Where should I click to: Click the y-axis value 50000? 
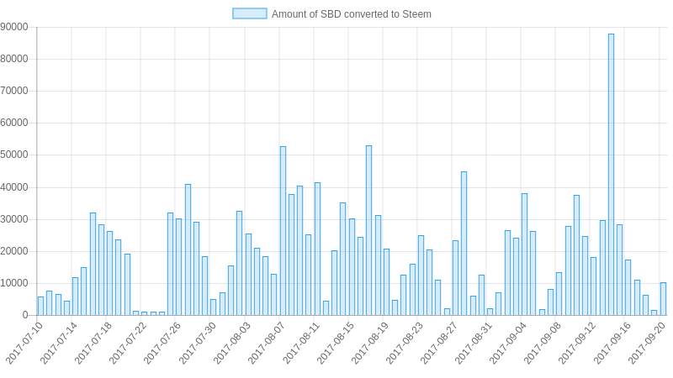click(x=14, y=155)
